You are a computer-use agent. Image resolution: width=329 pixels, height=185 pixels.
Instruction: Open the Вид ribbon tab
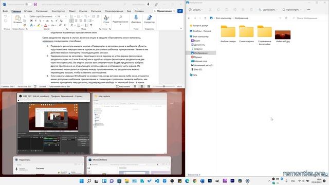(129, 11)
